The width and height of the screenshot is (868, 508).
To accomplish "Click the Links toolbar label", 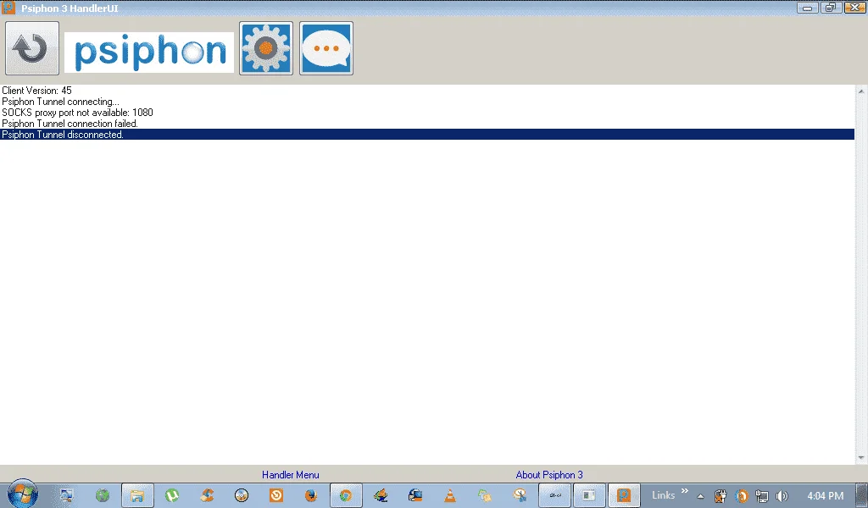I will [663, 495].
